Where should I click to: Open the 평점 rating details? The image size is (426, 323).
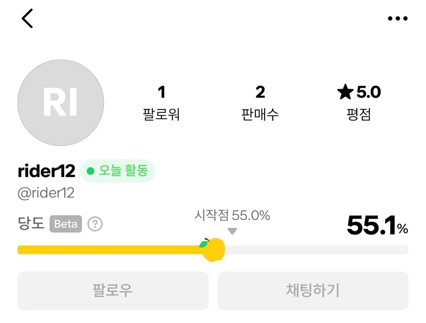click(359, 114)
